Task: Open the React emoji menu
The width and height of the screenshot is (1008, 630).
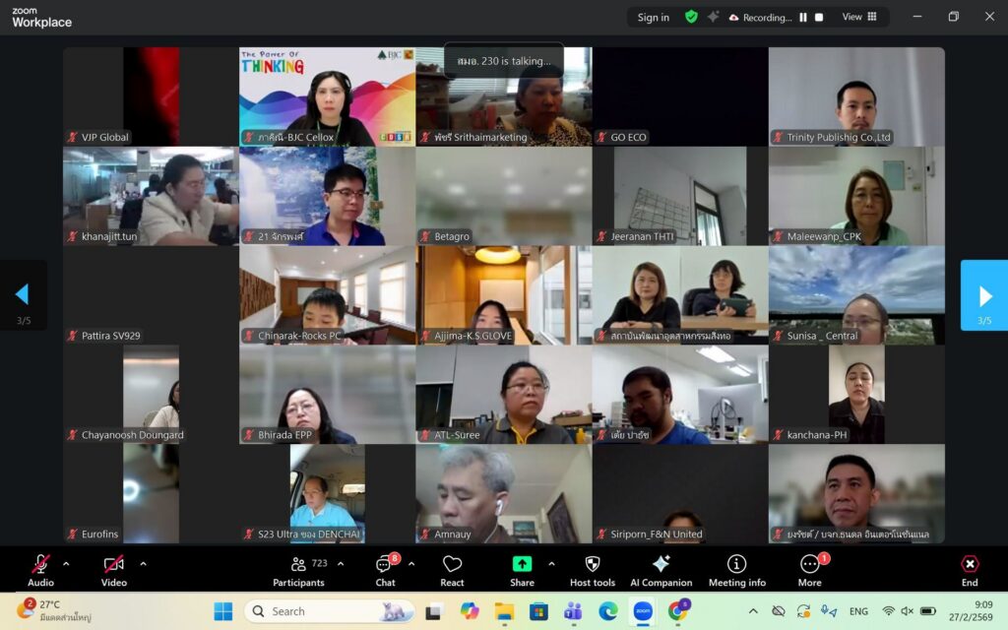Action: [x=452, y=571]
